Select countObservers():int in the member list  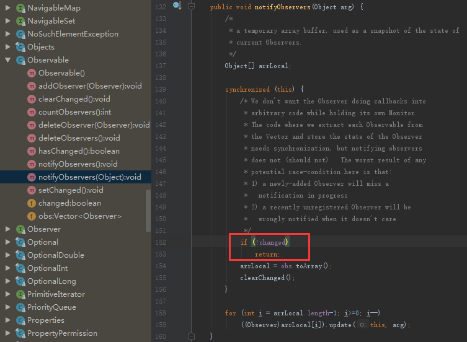(x=74, y=112)
